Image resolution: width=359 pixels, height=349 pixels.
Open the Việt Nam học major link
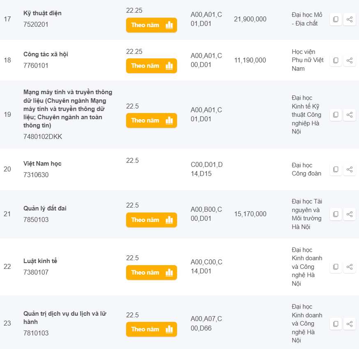coord(42,164)
